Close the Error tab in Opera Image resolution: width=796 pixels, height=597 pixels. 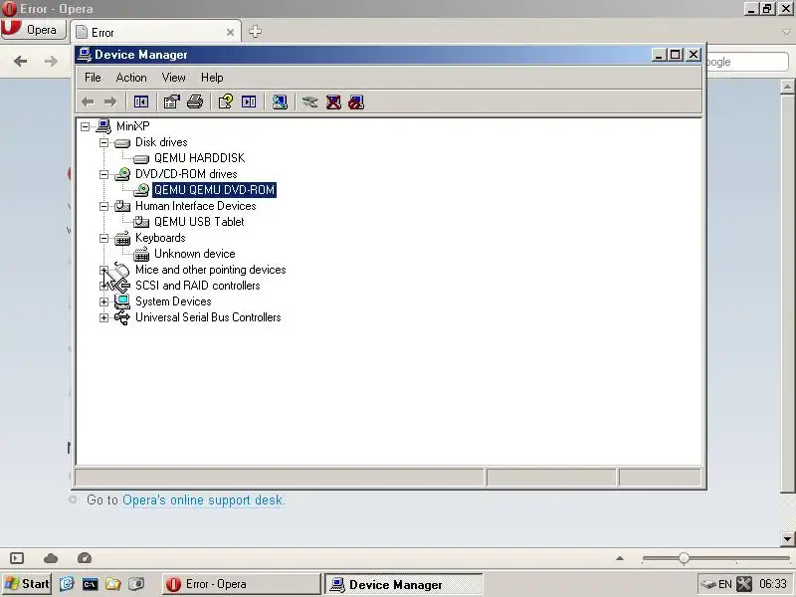click(230, 33)
